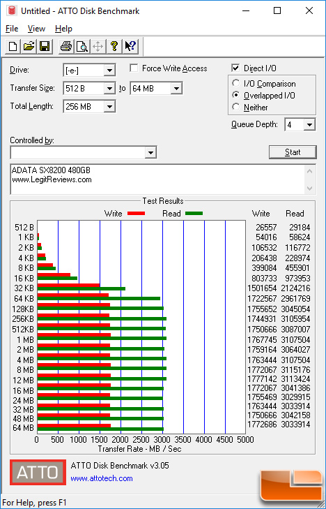Choose the Neither radio option
The height and width of the screenshot is (509, 326).
[x=235, y=107]
